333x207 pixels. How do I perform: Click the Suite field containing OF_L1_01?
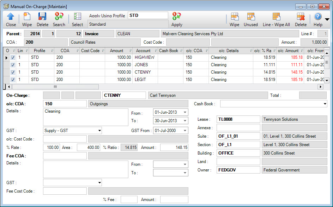238,136
